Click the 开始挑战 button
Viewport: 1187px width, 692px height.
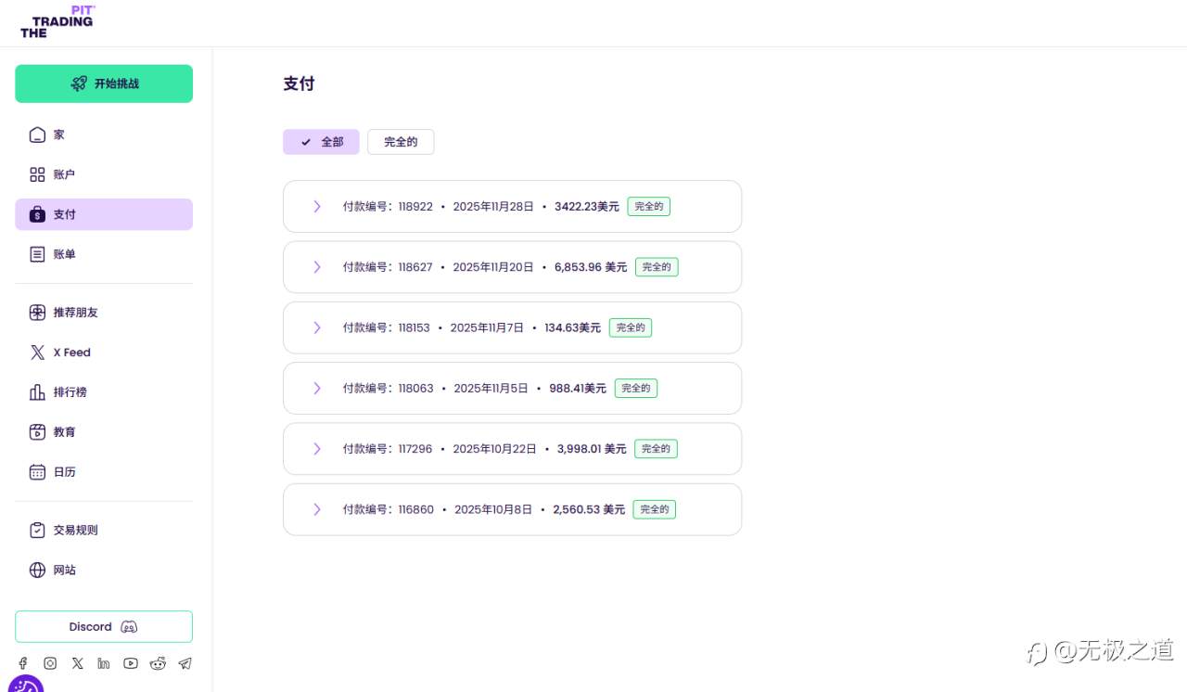104,83
